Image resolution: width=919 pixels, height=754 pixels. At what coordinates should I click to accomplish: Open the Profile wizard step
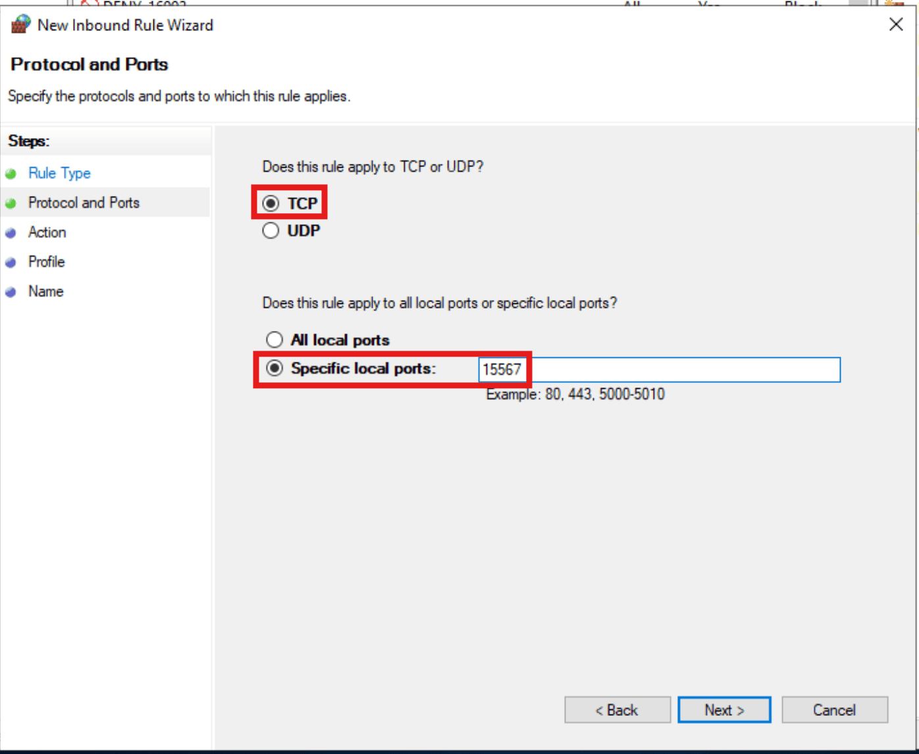(x=46, y=262)
